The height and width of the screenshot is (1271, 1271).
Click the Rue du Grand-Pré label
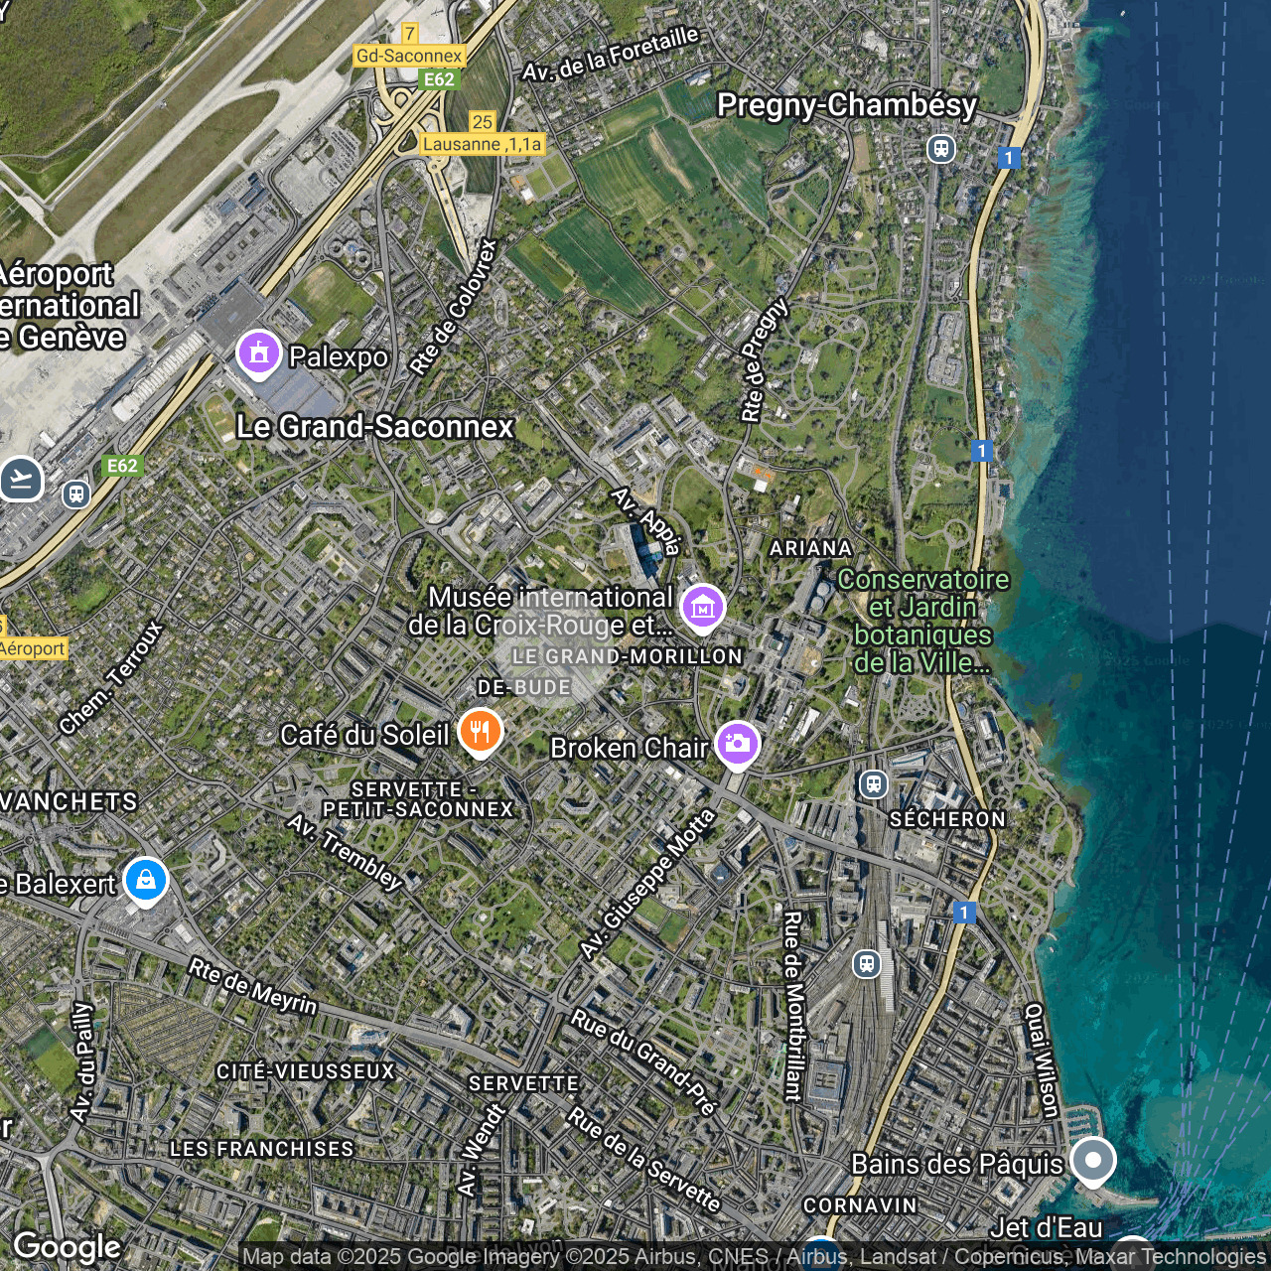[x=643, y=1062]
